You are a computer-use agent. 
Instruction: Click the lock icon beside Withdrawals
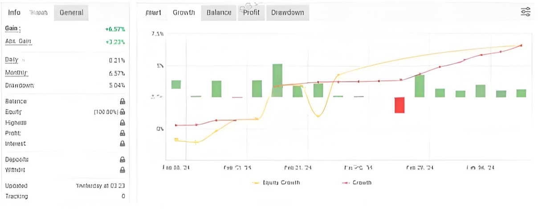pyautogui.click(x=122, y=170)
